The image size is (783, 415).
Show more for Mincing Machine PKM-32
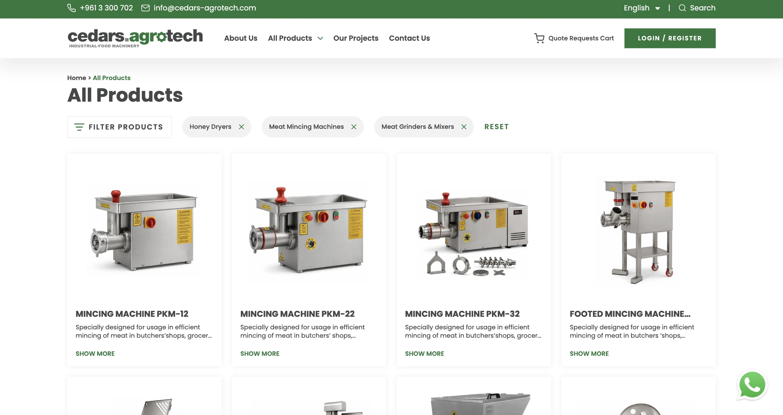pyautogui.click(x=425, y=354)
